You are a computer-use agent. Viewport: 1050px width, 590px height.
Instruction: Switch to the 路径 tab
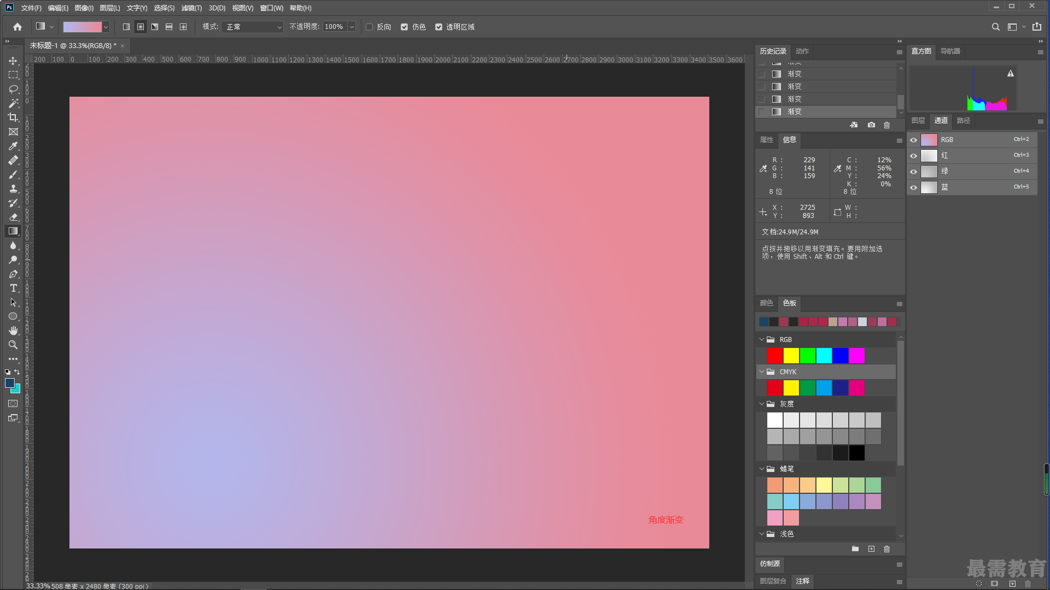pos(964,121)
